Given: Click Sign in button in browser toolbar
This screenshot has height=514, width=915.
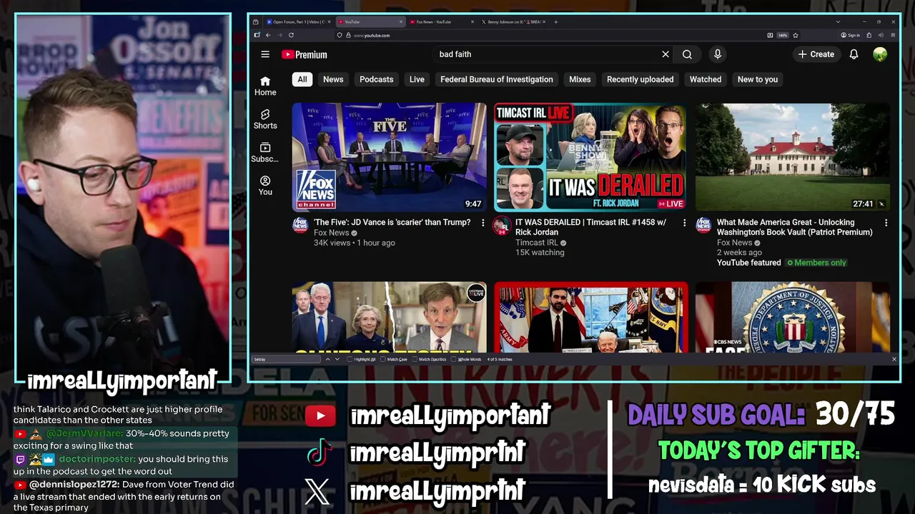Looking at the screenshot, I should [850, 35].
